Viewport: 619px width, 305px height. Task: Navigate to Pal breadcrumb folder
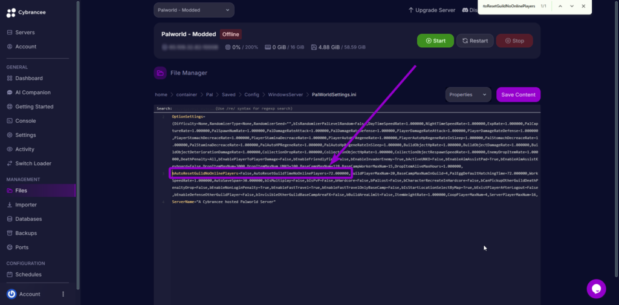point(209,95)
